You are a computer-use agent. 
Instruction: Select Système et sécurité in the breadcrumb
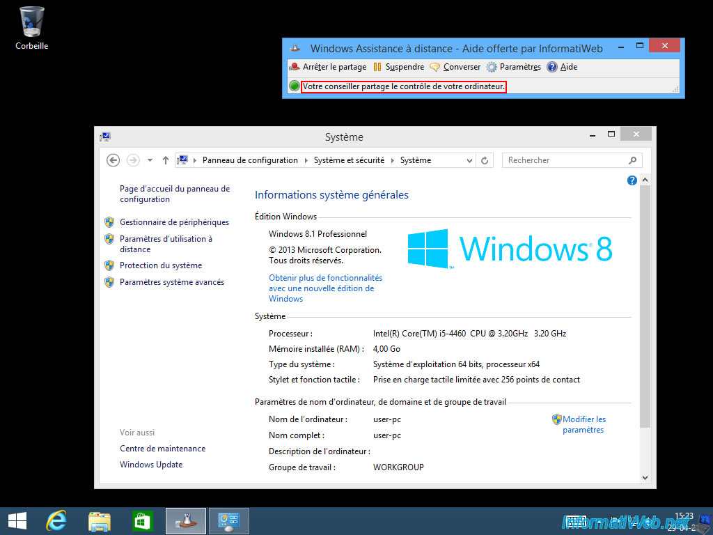tap(350, 160)
